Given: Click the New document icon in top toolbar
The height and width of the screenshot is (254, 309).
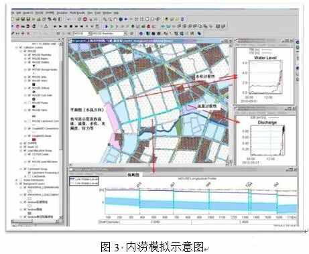Looking at the screenshot, I should (x=13, y=19).
